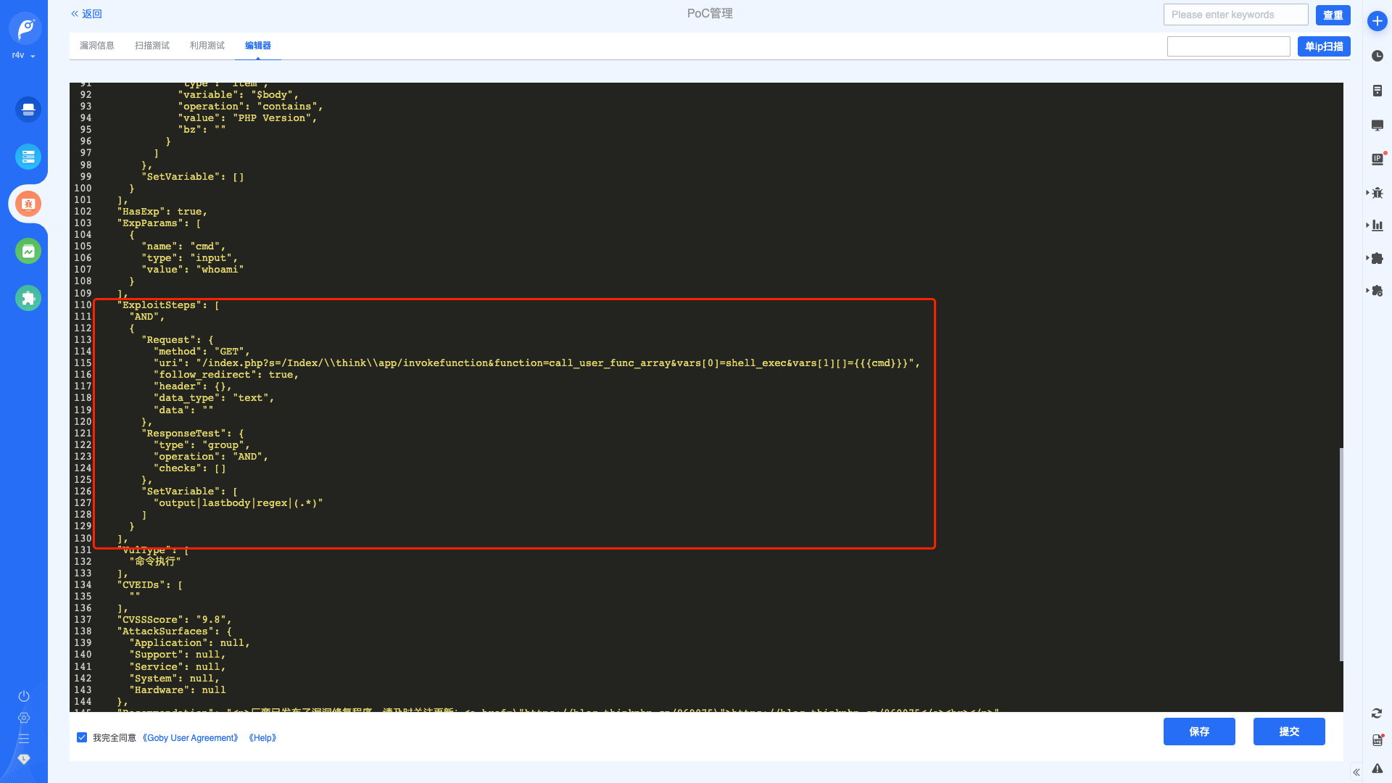Image resolution: width=1392 pixels, height=783 pixels.
Task: Click the editor vertical scrollbar
Action: 1341,555
